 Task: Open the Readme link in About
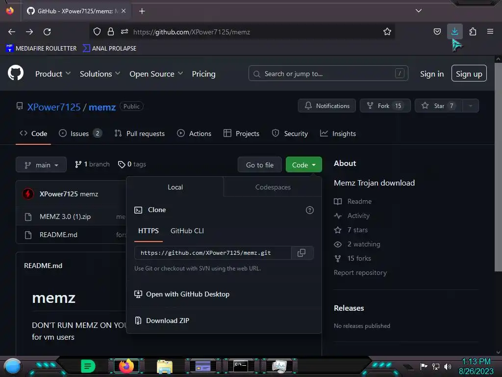coord(353,201)
